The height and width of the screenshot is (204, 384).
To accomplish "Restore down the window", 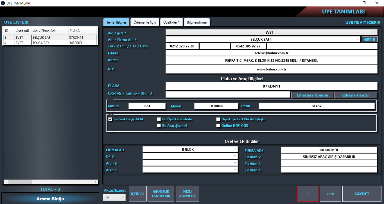I will (x=364, y=3).
